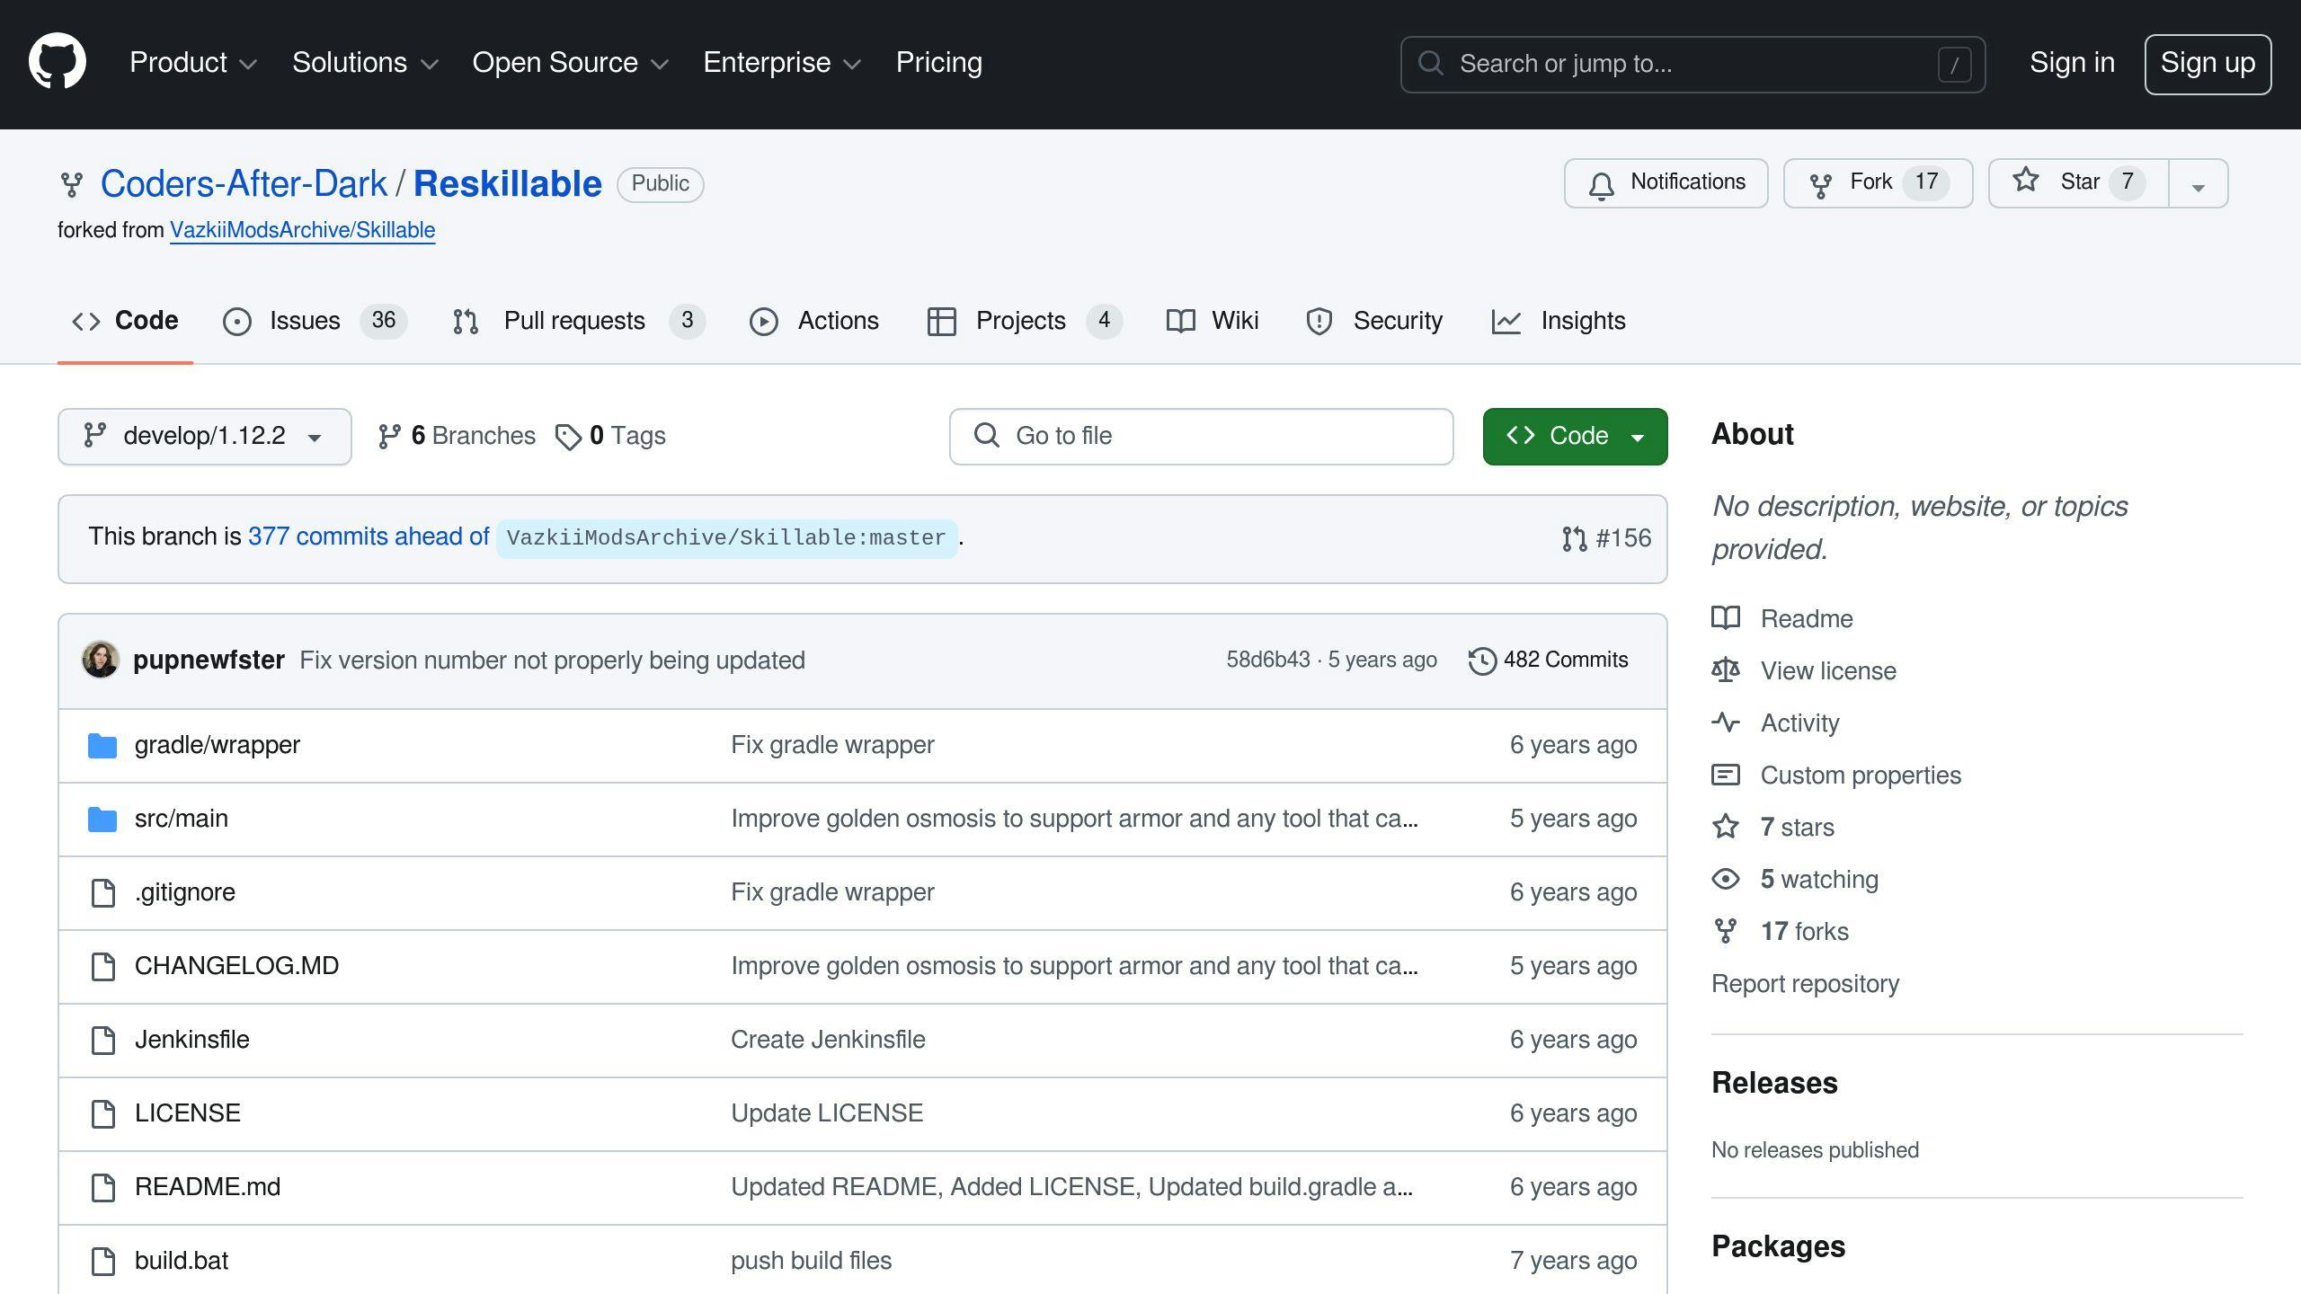Open the green Code dropdown
This screenshot has width=2301, height=1294.
point(1576,437)
